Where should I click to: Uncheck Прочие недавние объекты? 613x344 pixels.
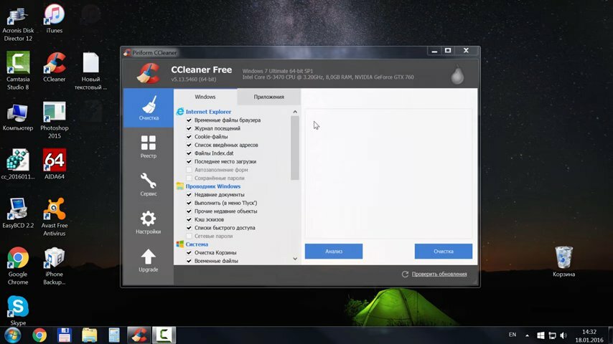189,211
